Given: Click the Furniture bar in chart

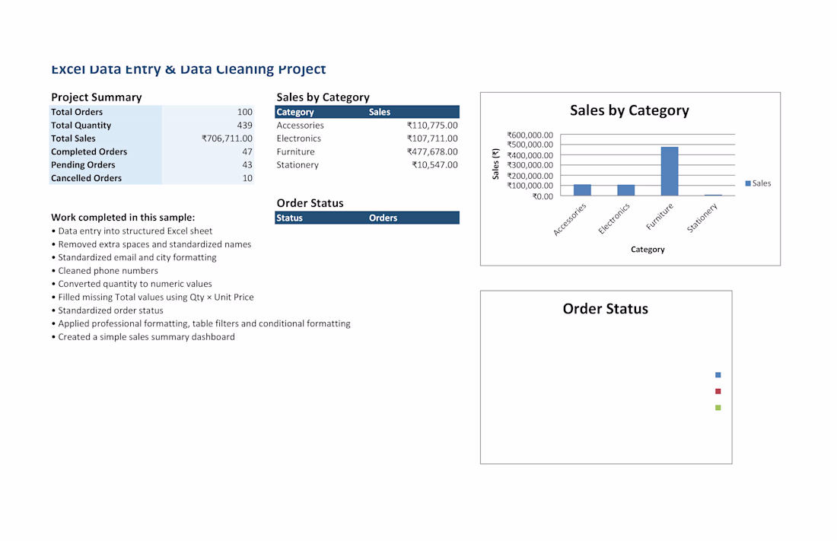Looking at the screenshot, I should coord(670,171).
